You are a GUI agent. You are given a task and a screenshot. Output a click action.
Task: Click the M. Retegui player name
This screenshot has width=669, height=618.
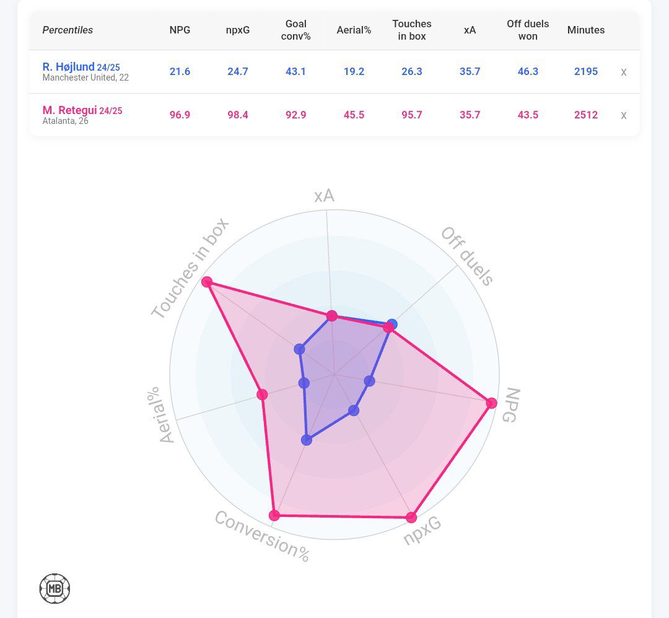[x=70, y=110]
